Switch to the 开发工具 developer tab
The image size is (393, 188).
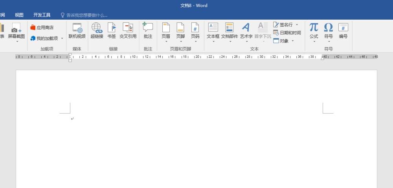(42, 15)
